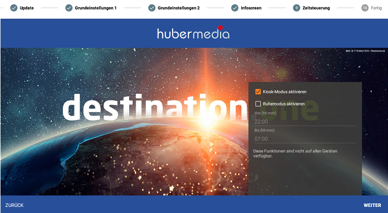Jump to the Fertig step
388x213 pixels.
tap(376, 8)
